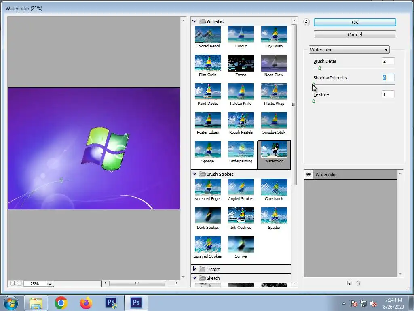Choose the Plastic Wrap filter

(274, 92)
